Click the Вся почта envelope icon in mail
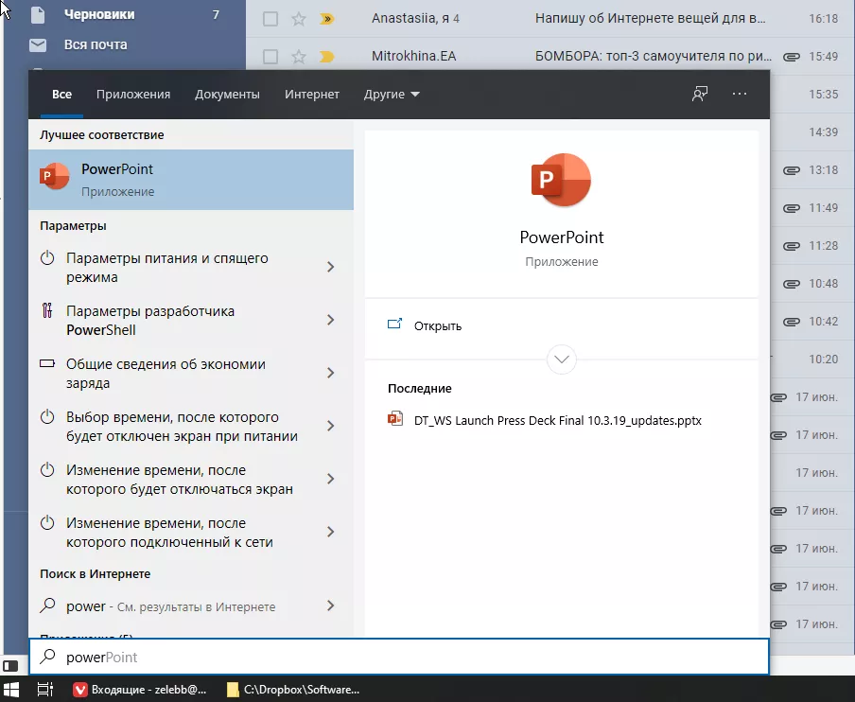 [38, 44]
